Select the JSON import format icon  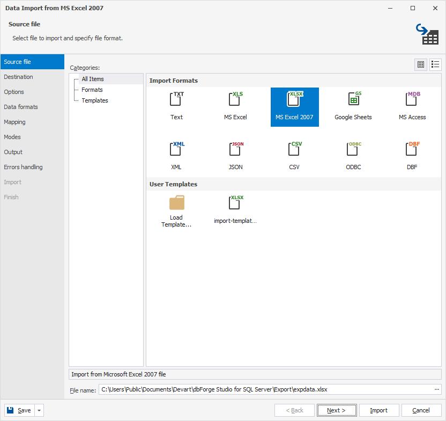(235, 157)
